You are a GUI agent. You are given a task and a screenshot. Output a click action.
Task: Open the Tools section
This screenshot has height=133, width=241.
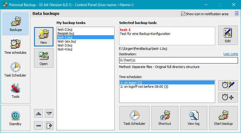pyautogui.click(x=15, y=90)
